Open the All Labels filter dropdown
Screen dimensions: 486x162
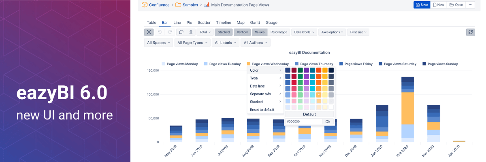pos(225,43)
